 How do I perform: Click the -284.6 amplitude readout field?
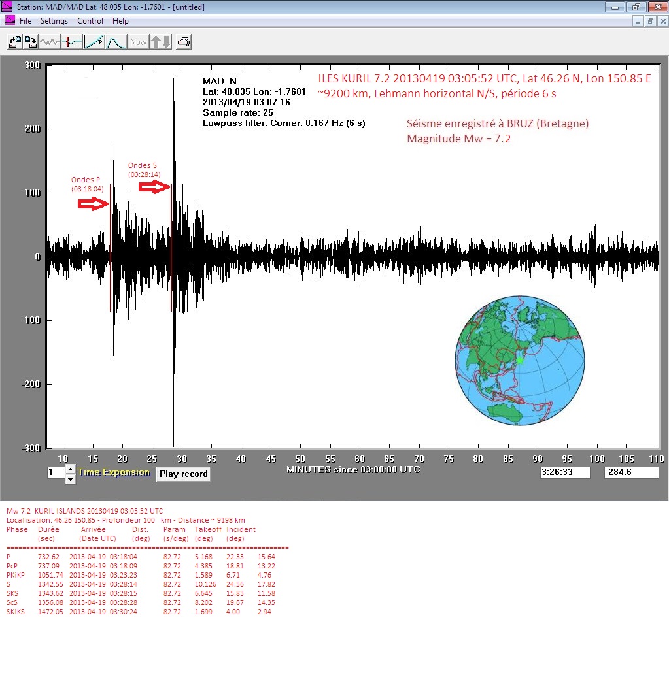click(630, 472)
